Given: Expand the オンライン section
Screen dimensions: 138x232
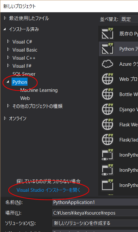Looking at the screenshot, I should click(x=5, y=118).
